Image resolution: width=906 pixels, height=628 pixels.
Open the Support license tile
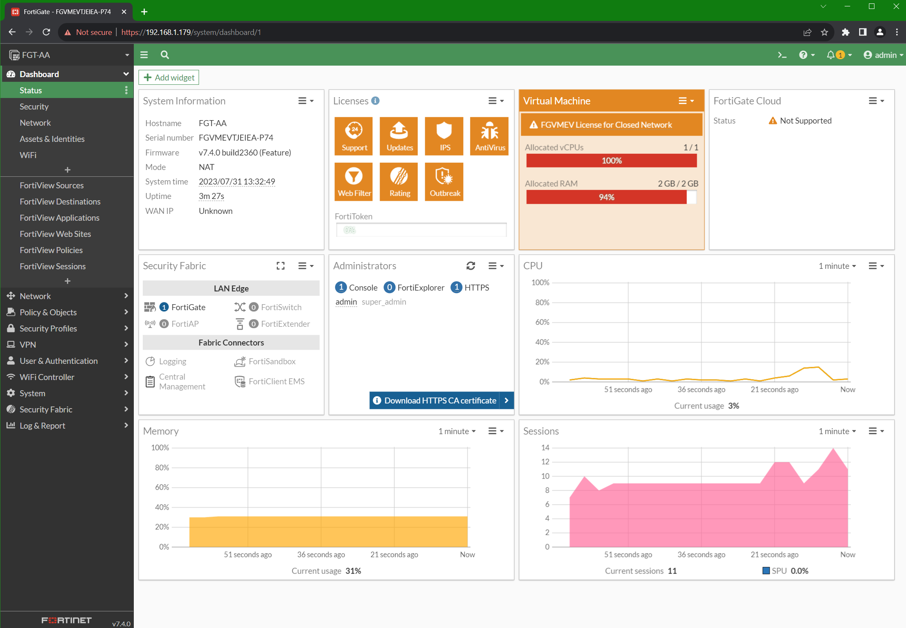(x=354, y=136)
